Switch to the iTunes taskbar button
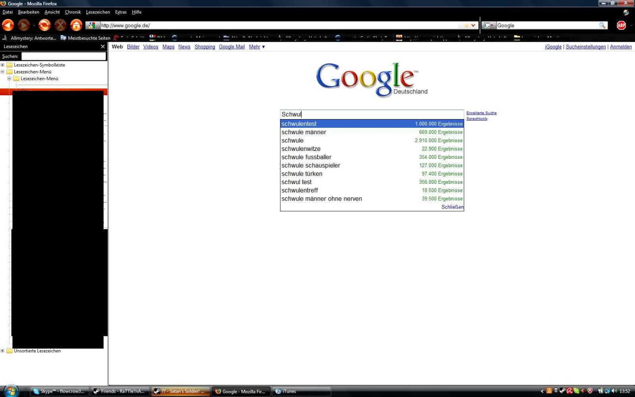 (302, 391)
